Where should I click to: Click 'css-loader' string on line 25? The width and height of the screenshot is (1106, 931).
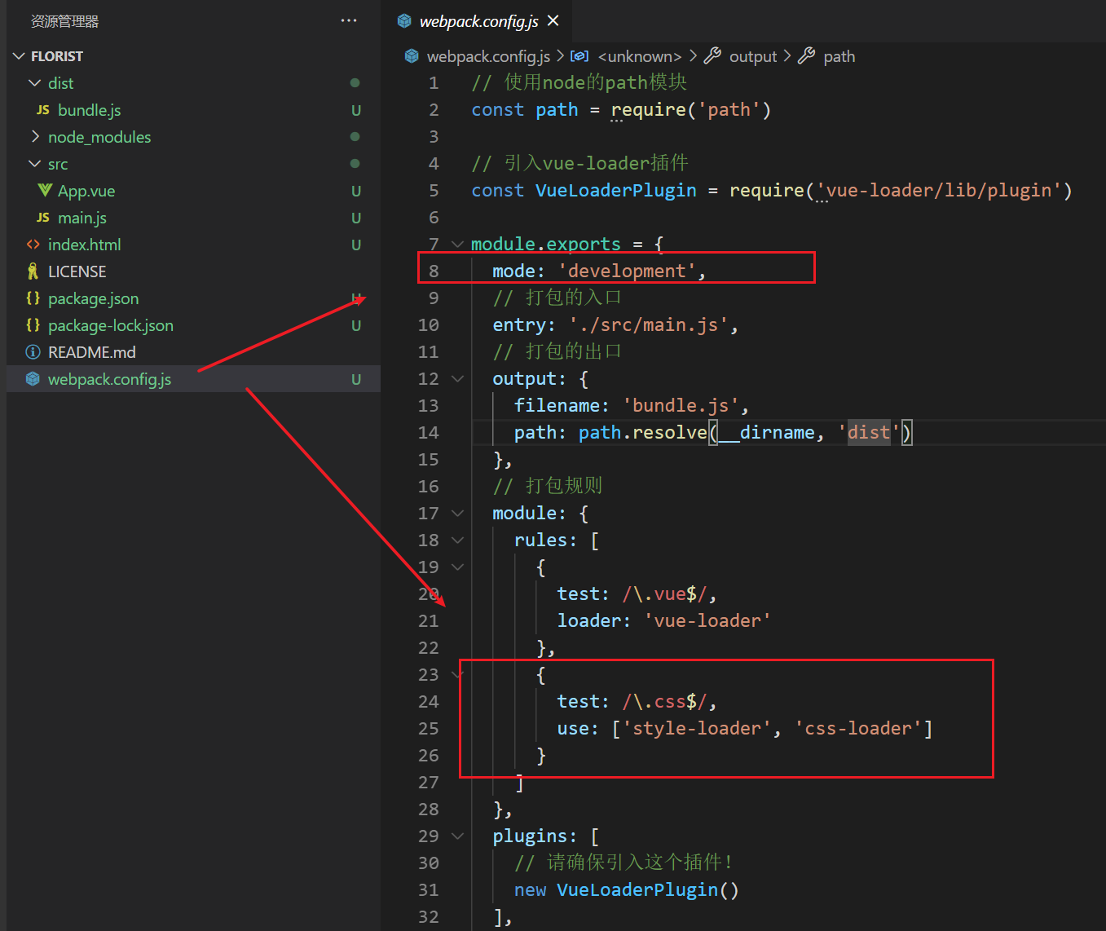(858, 728)
